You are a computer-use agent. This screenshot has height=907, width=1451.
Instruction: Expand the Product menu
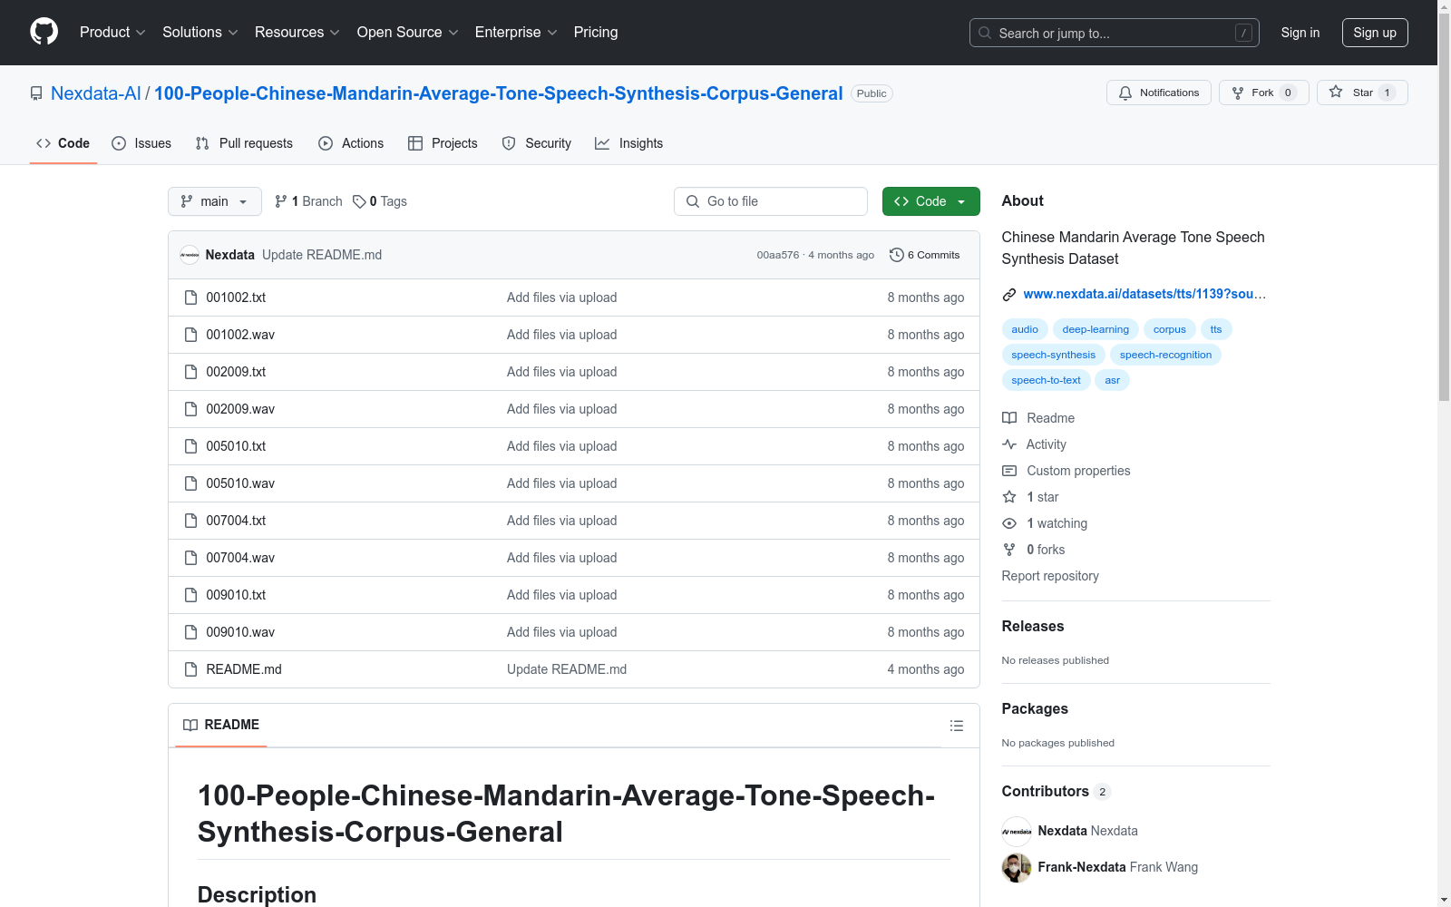click(112, 33)
